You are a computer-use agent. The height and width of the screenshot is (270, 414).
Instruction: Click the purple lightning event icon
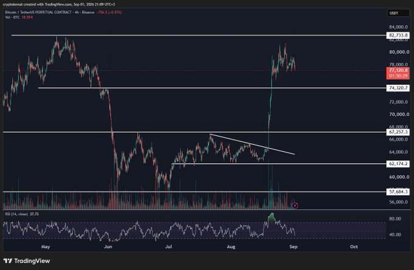295,205
